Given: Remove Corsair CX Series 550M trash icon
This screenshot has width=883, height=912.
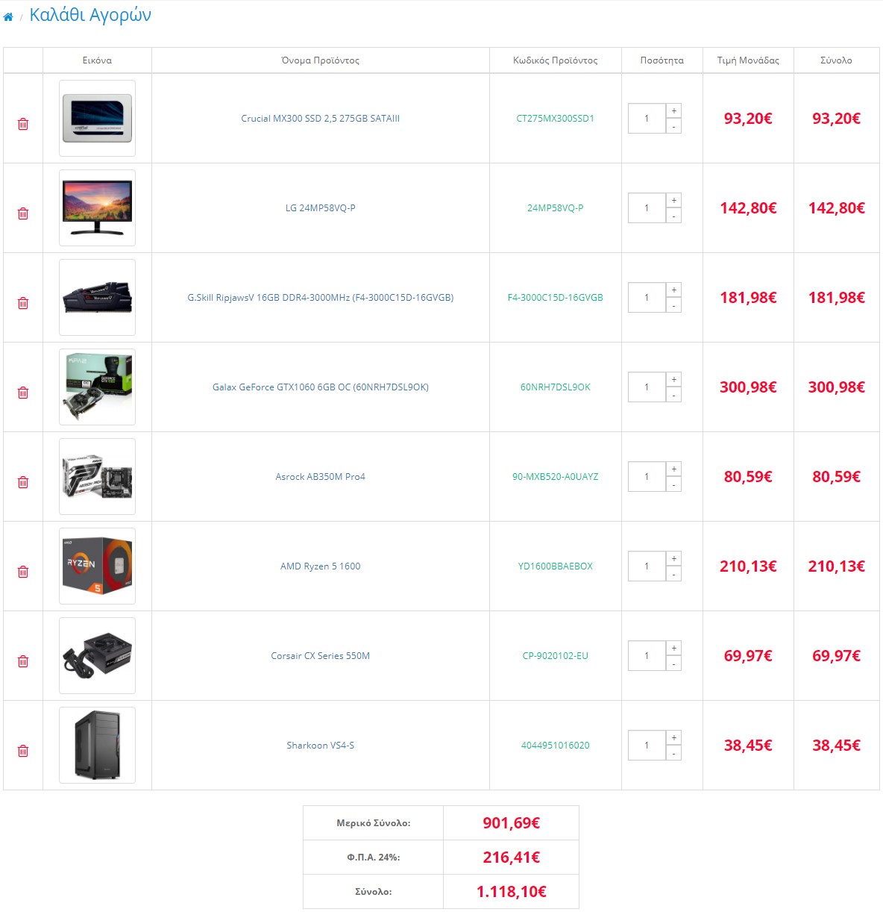Looking at the screenshot, I should point(23,661).
